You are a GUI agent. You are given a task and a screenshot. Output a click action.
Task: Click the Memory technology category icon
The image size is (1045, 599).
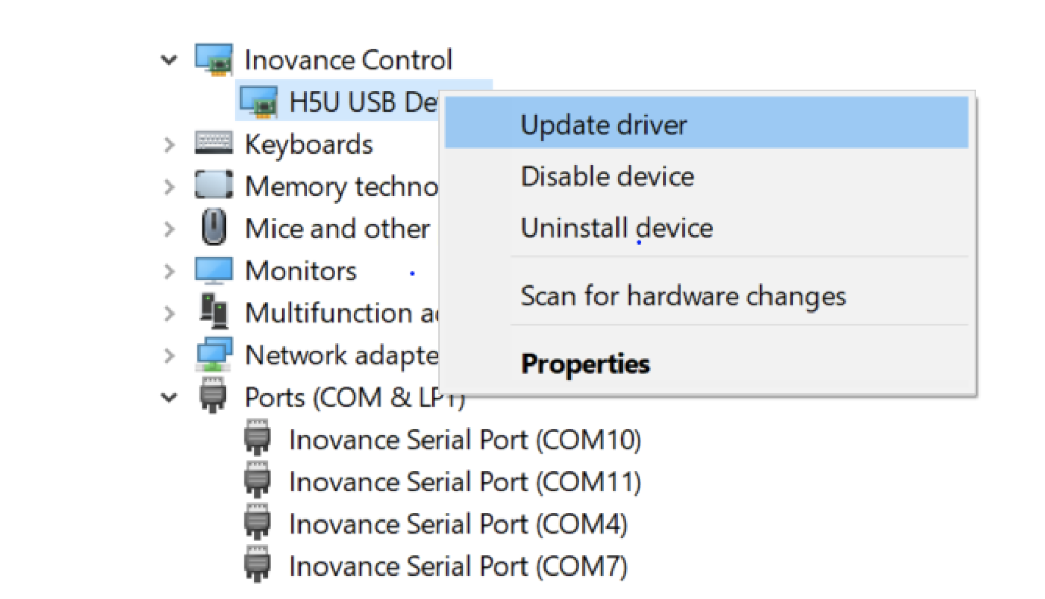click(214, 185)
